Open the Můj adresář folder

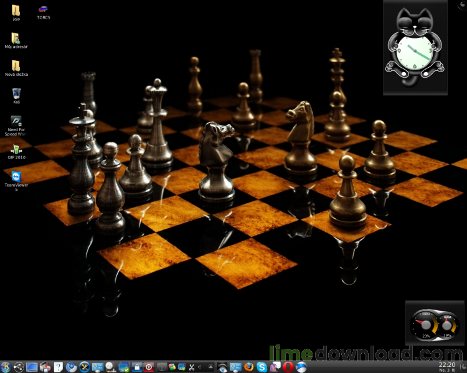(x=16, y=38)
